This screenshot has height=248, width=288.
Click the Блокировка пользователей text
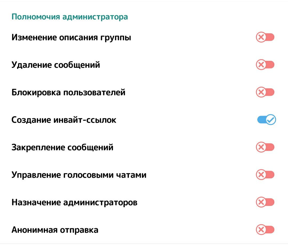click(68, 93)
